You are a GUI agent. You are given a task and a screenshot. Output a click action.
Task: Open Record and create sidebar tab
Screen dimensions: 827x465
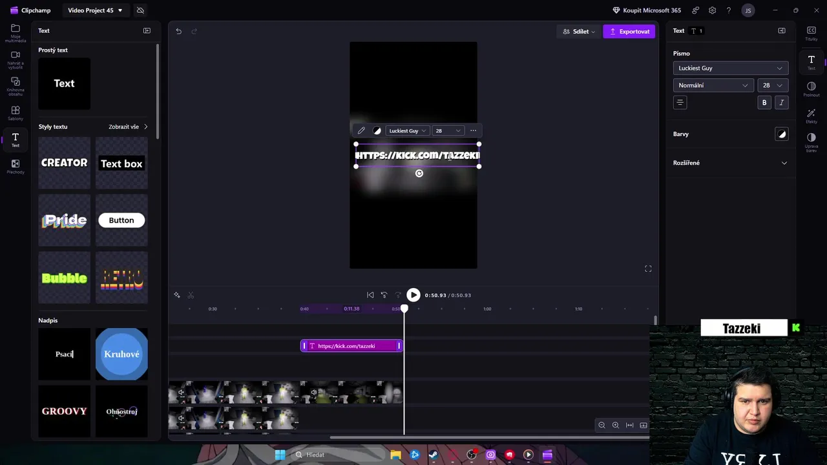[x=16, y=59]
